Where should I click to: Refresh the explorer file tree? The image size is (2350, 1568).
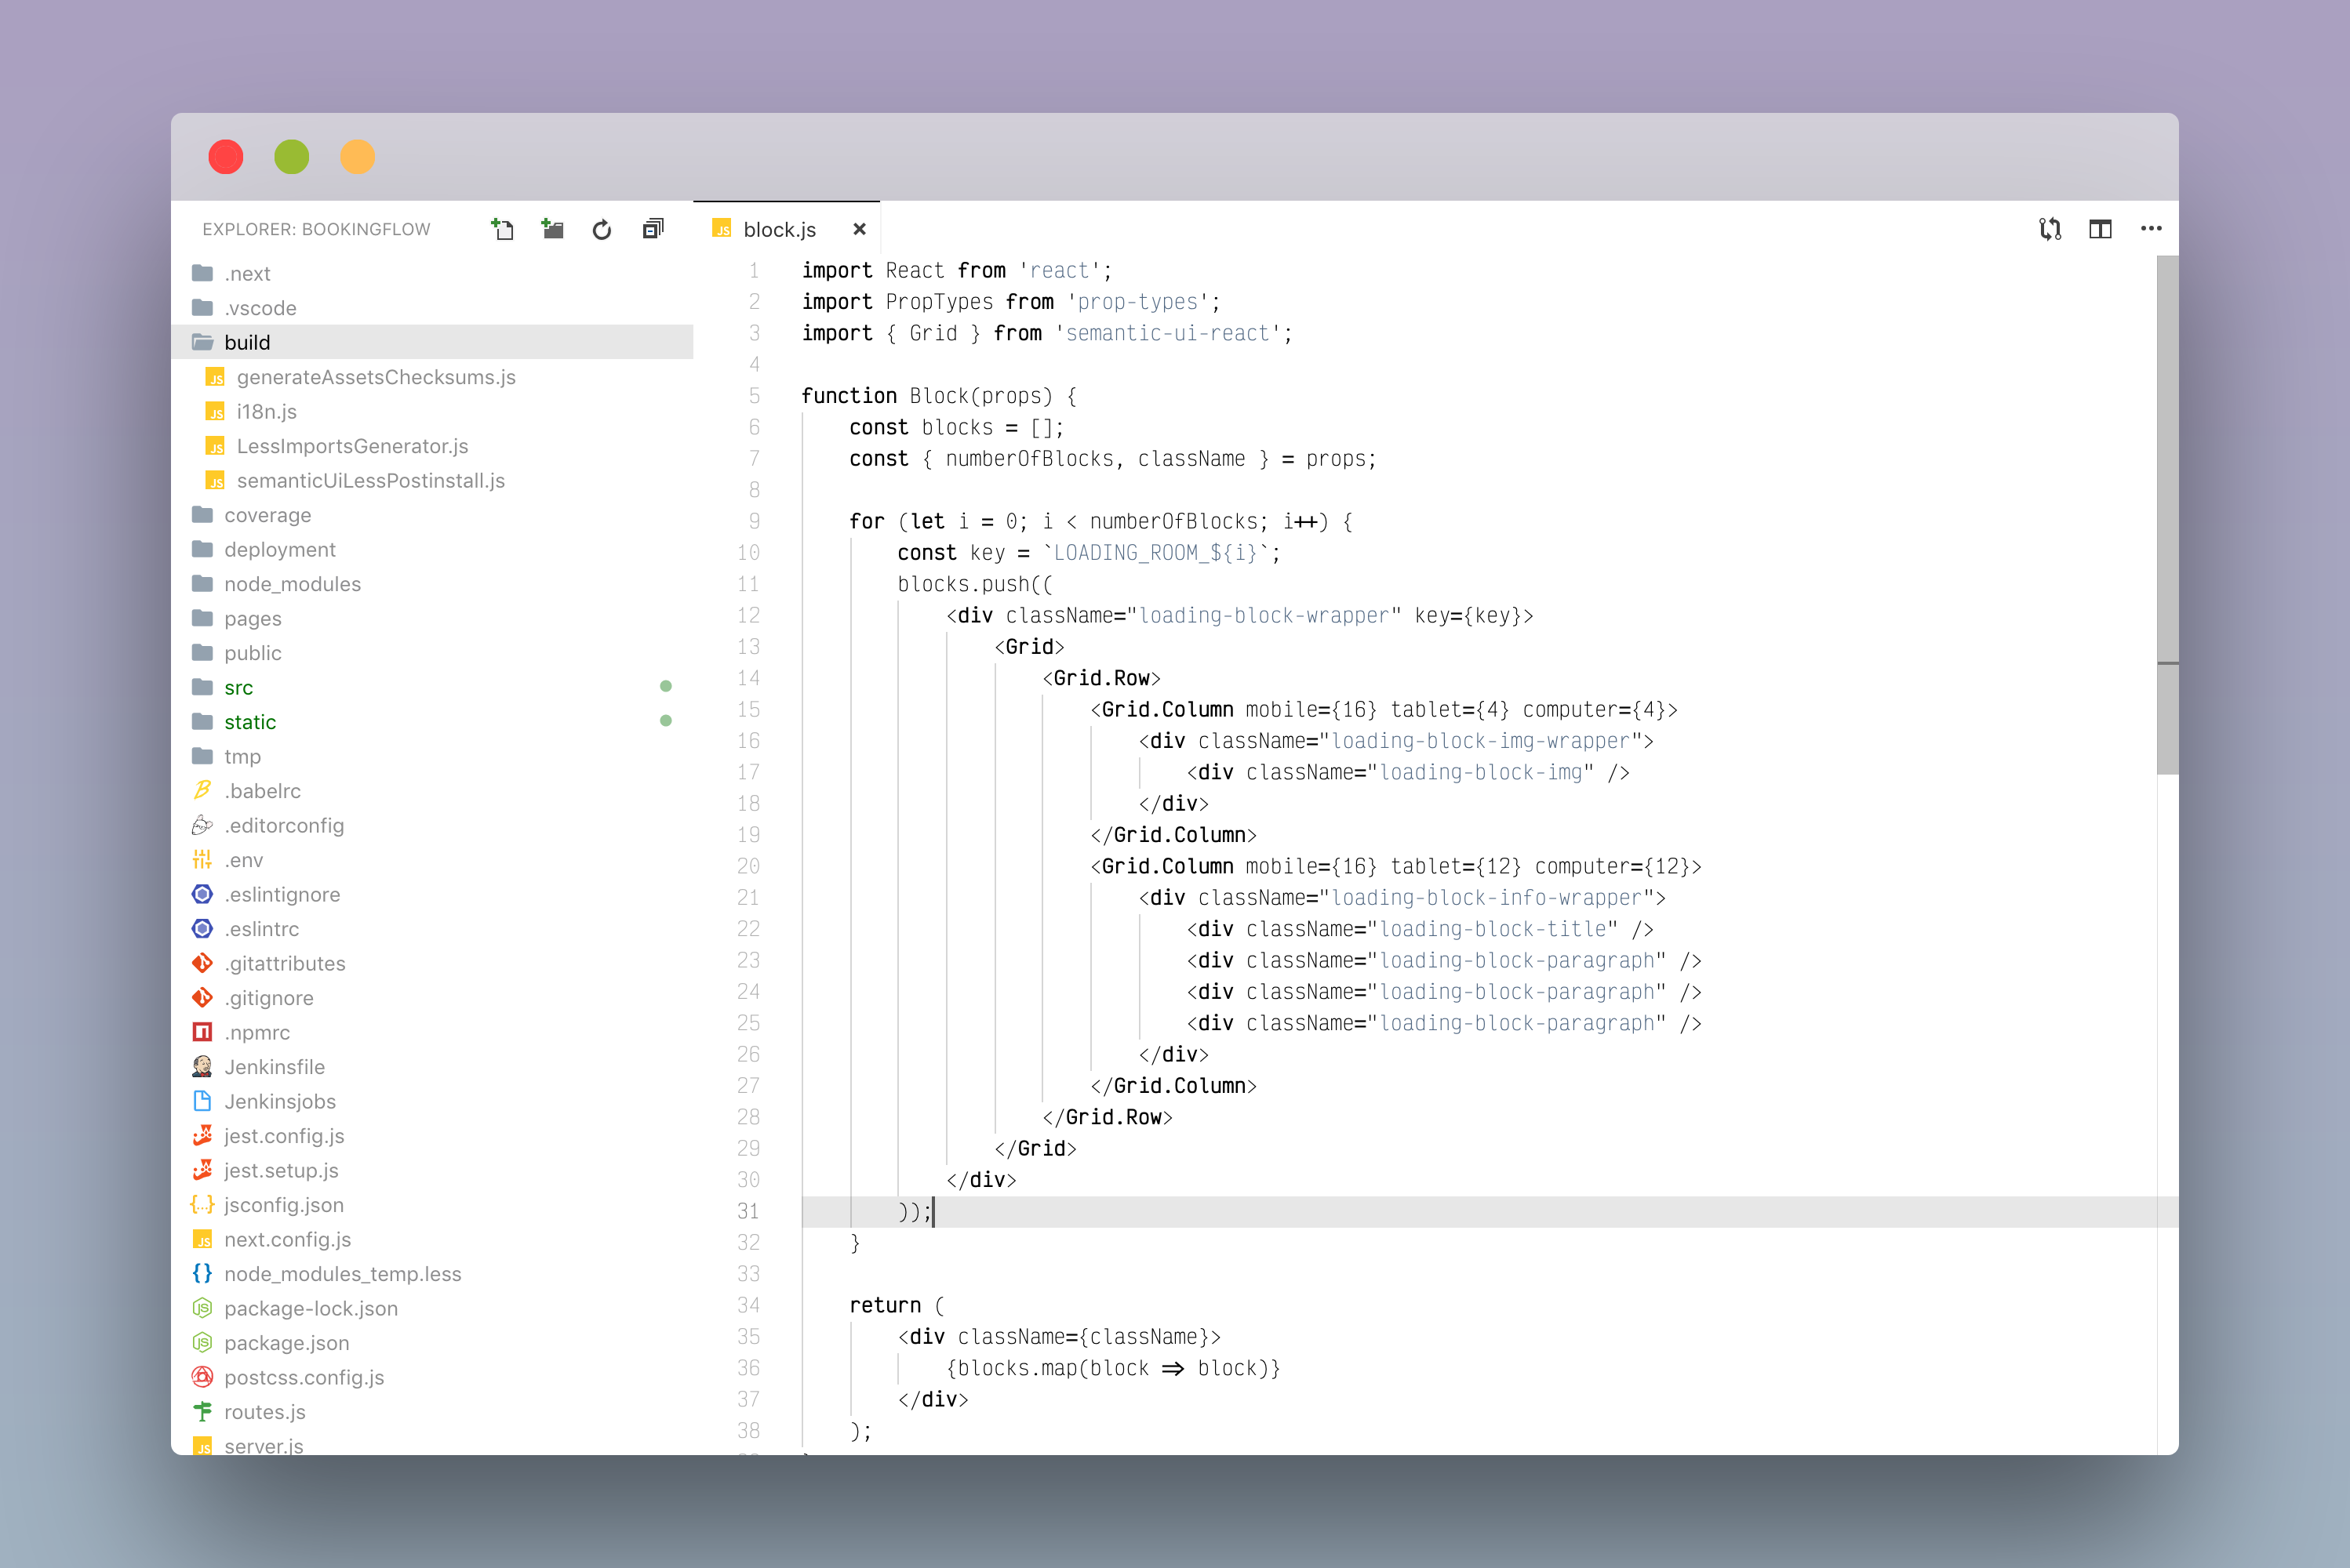602,230
